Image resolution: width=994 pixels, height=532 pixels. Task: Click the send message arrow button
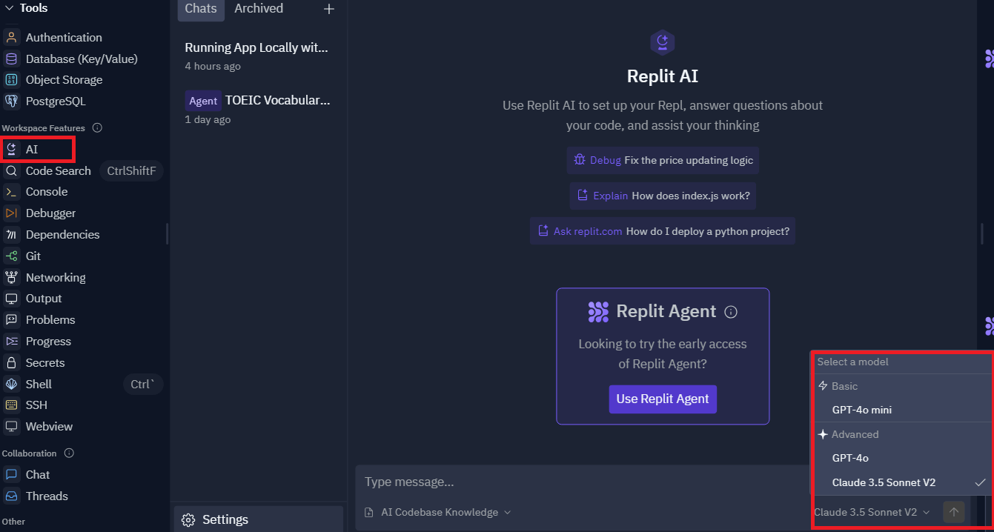coord(954,512)
